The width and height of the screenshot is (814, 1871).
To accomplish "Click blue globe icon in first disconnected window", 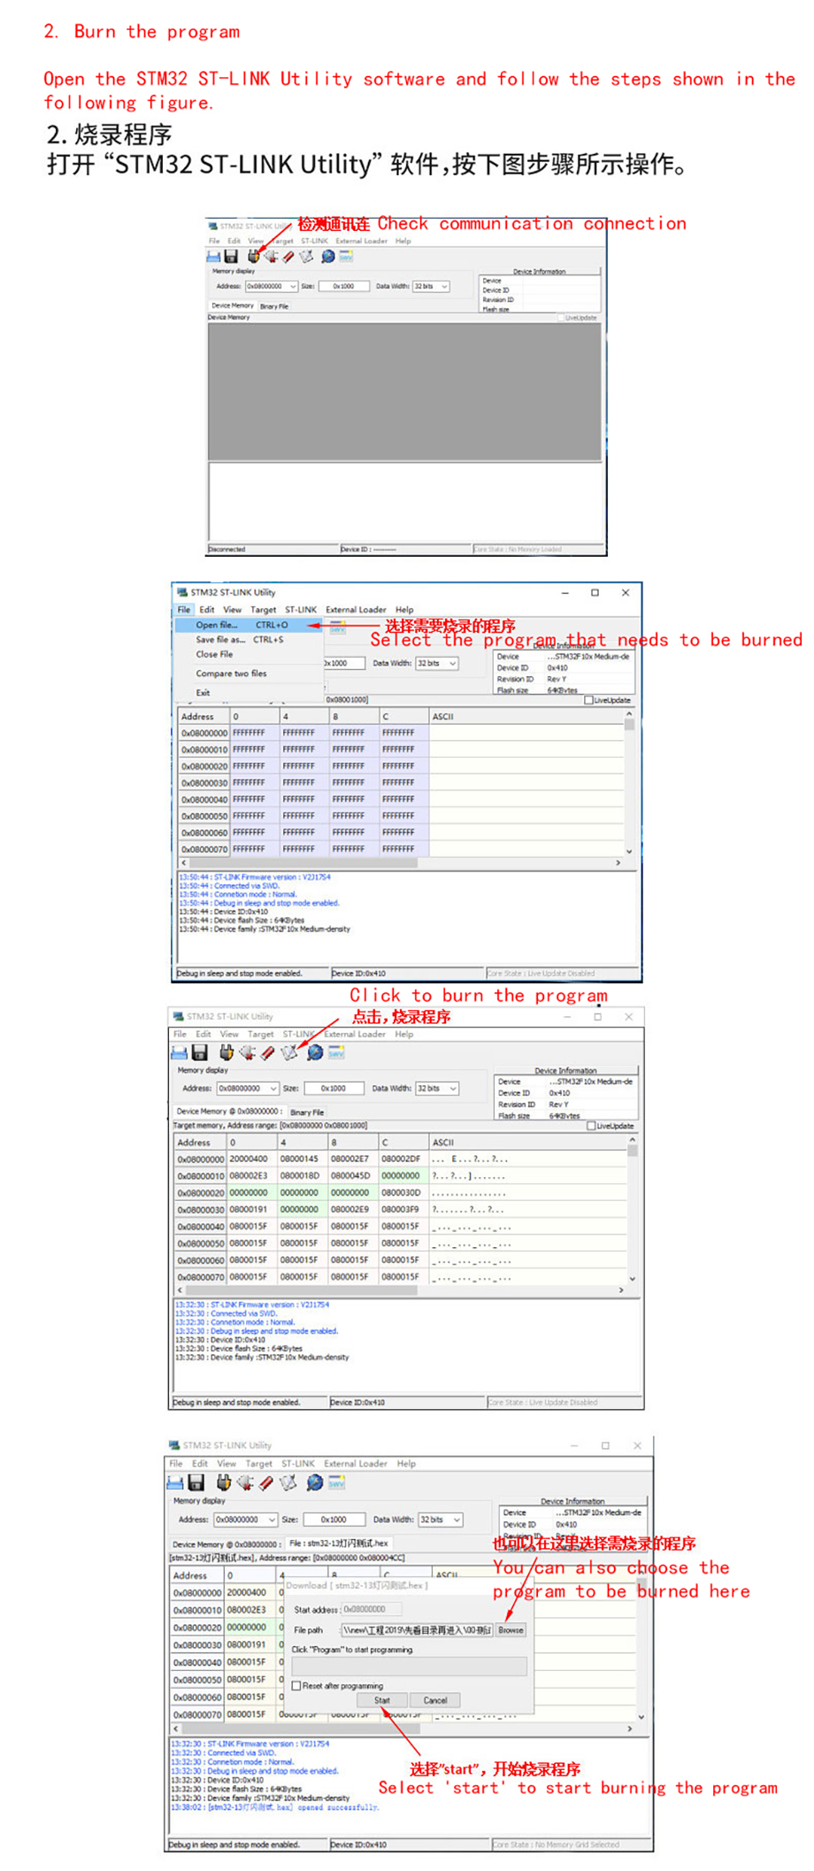I will (x=328, y=257).
